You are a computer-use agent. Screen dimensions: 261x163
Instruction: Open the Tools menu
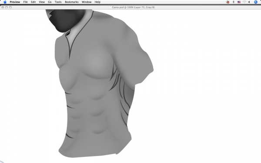point(58,2)
